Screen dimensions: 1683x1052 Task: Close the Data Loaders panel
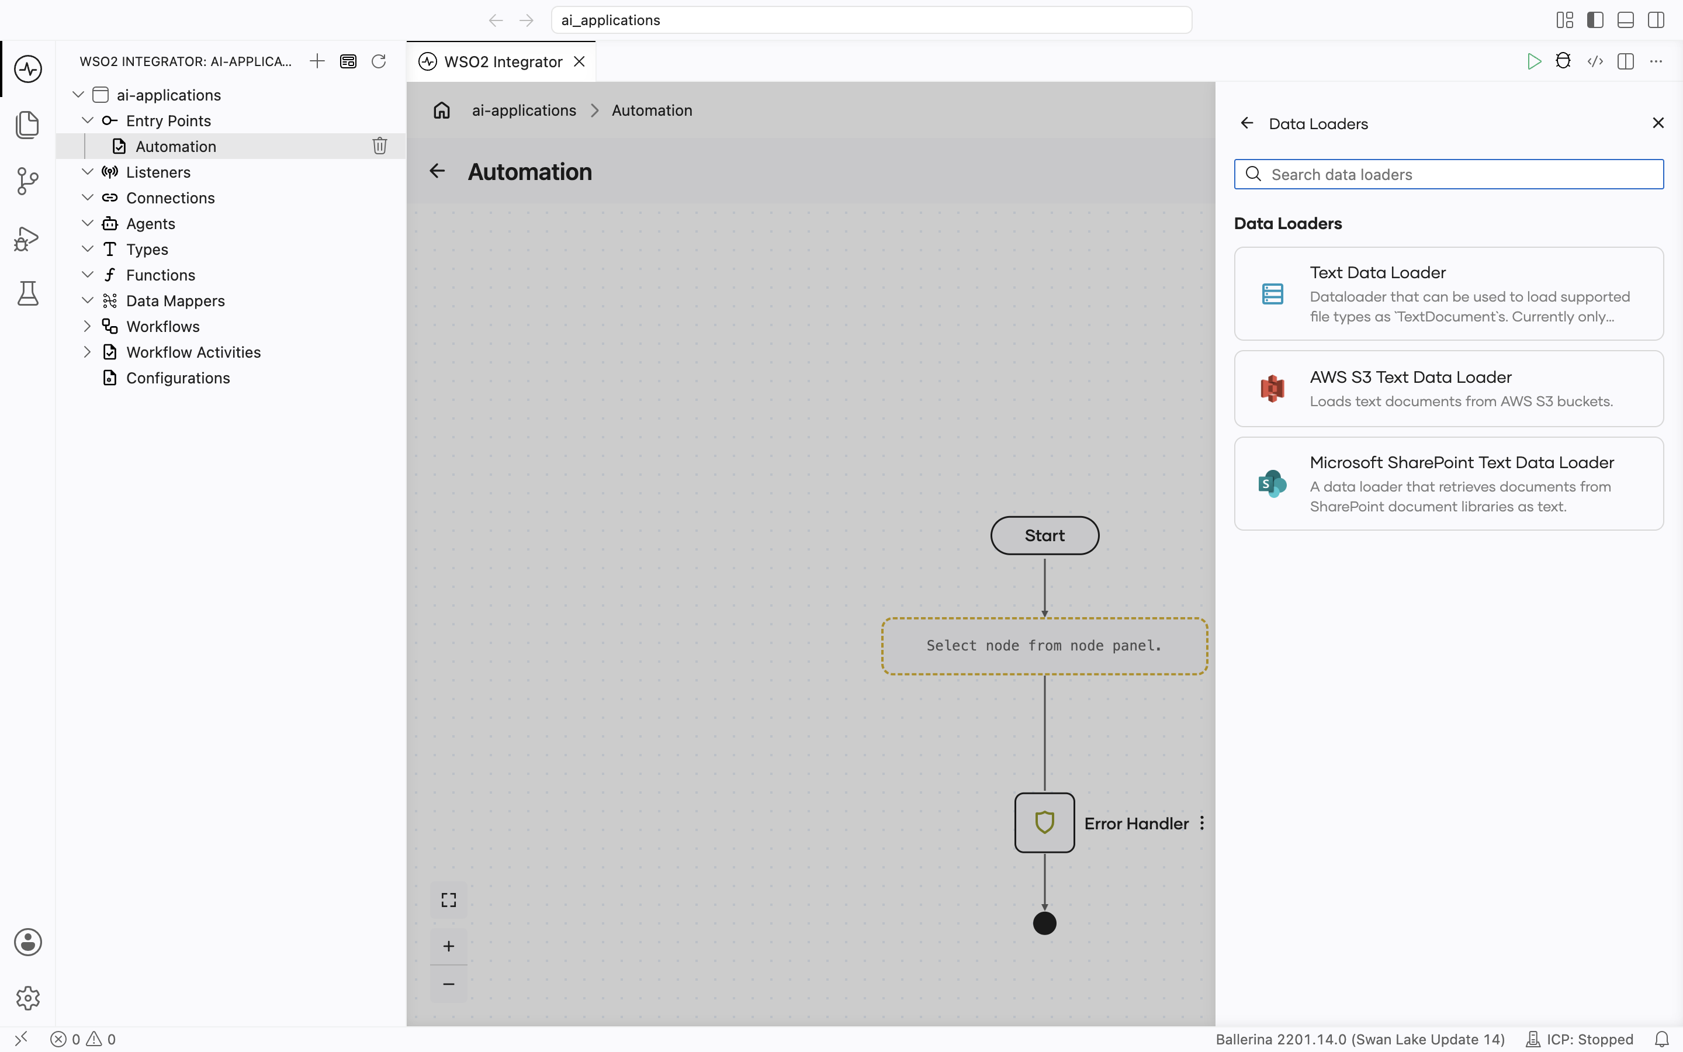[1658, 123]
